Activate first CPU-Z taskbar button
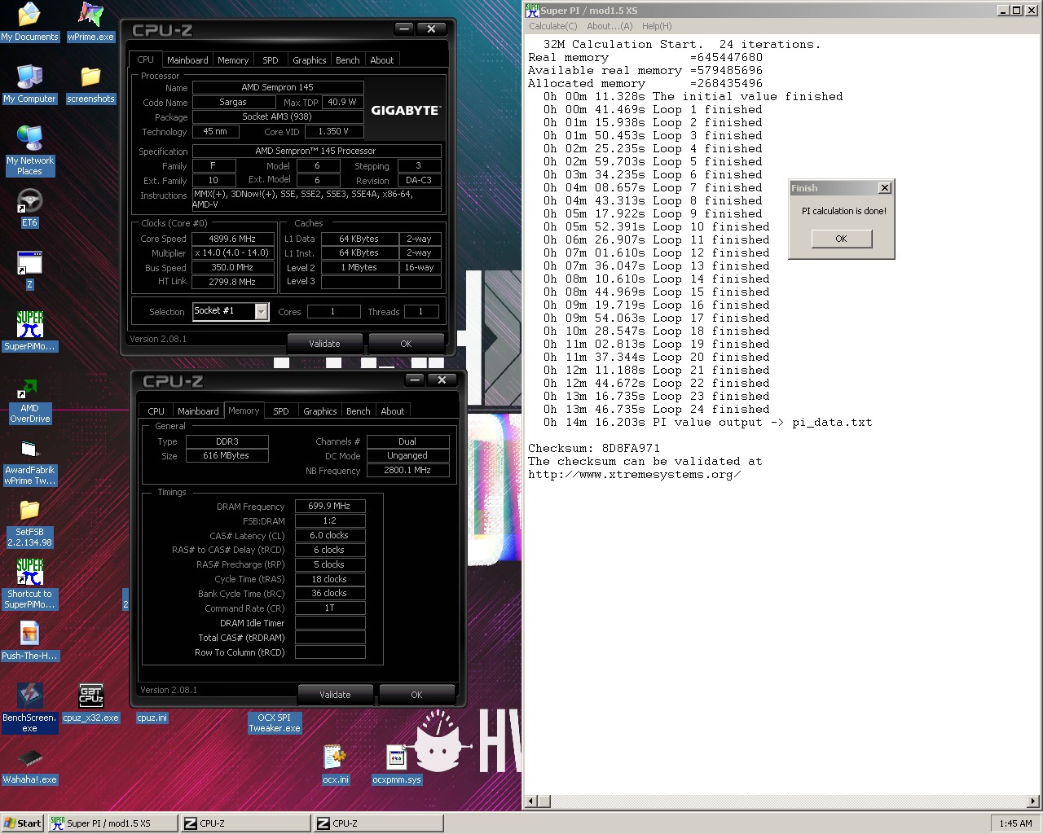1043x834 pixels. (245, 823)
